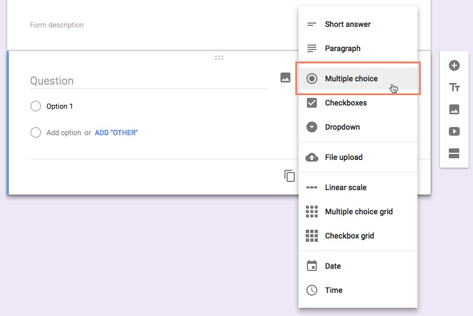Click image icon next to Question field

[285, 77]
